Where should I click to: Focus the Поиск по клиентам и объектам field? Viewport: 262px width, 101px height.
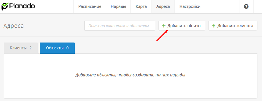pos(120,26)
